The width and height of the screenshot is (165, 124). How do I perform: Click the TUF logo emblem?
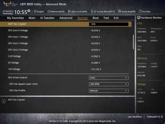click(x=7, y=4)
